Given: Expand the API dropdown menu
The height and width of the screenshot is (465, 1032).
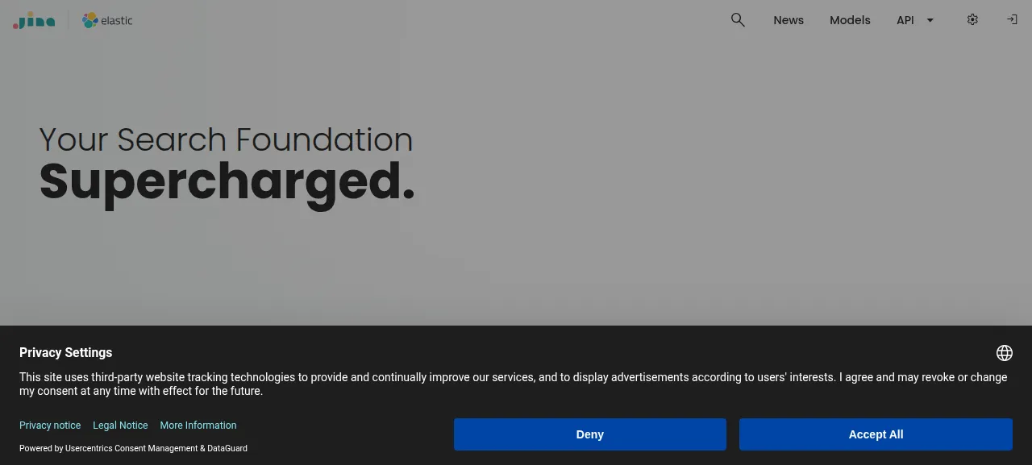Looking at the screenshot, I should [x=915, y=20].
